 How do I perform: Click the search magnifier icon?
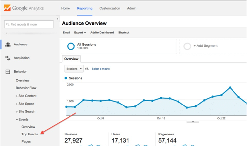[7, 25]
